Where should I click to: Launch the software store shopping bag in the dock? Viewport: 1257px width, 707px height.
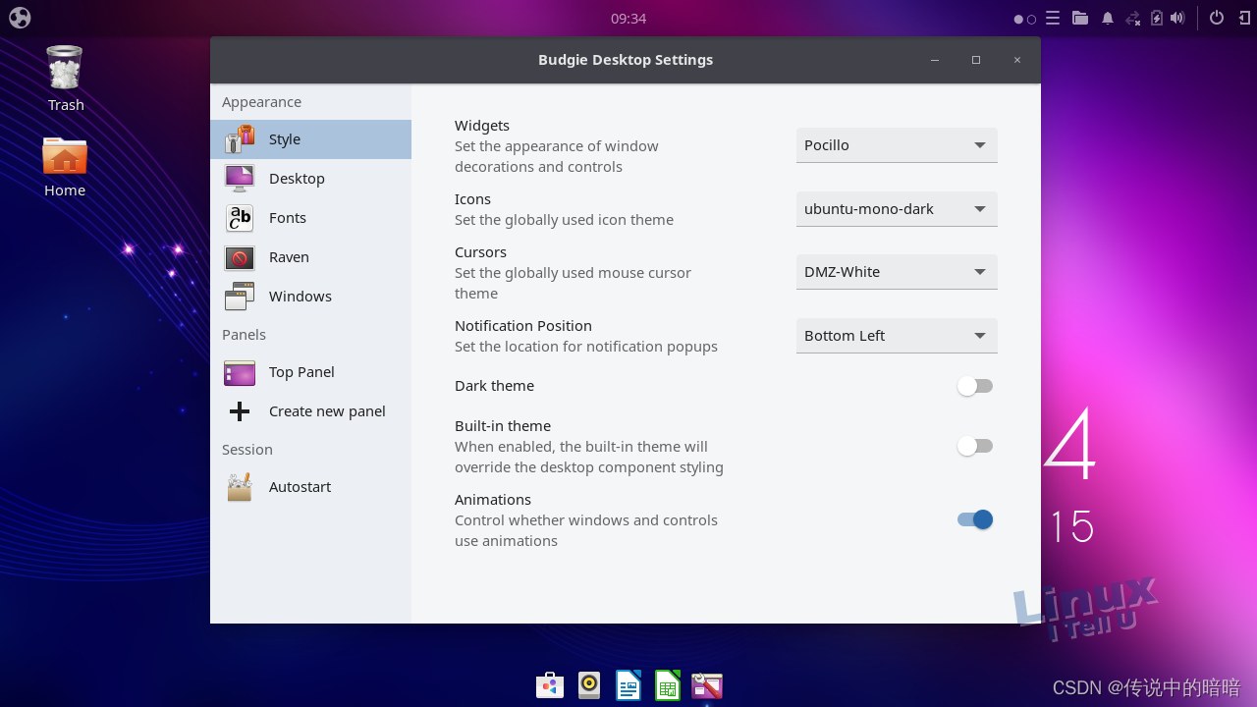(550, 685)
